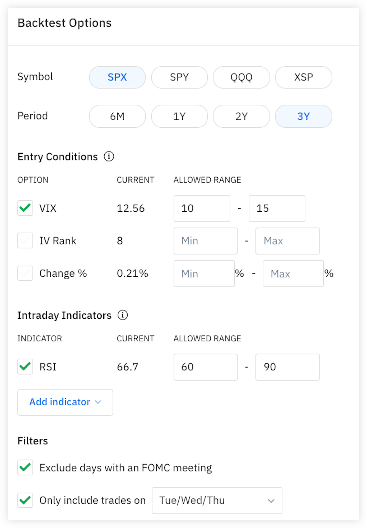Pick the 2Y period

click(x=241, y=116)
